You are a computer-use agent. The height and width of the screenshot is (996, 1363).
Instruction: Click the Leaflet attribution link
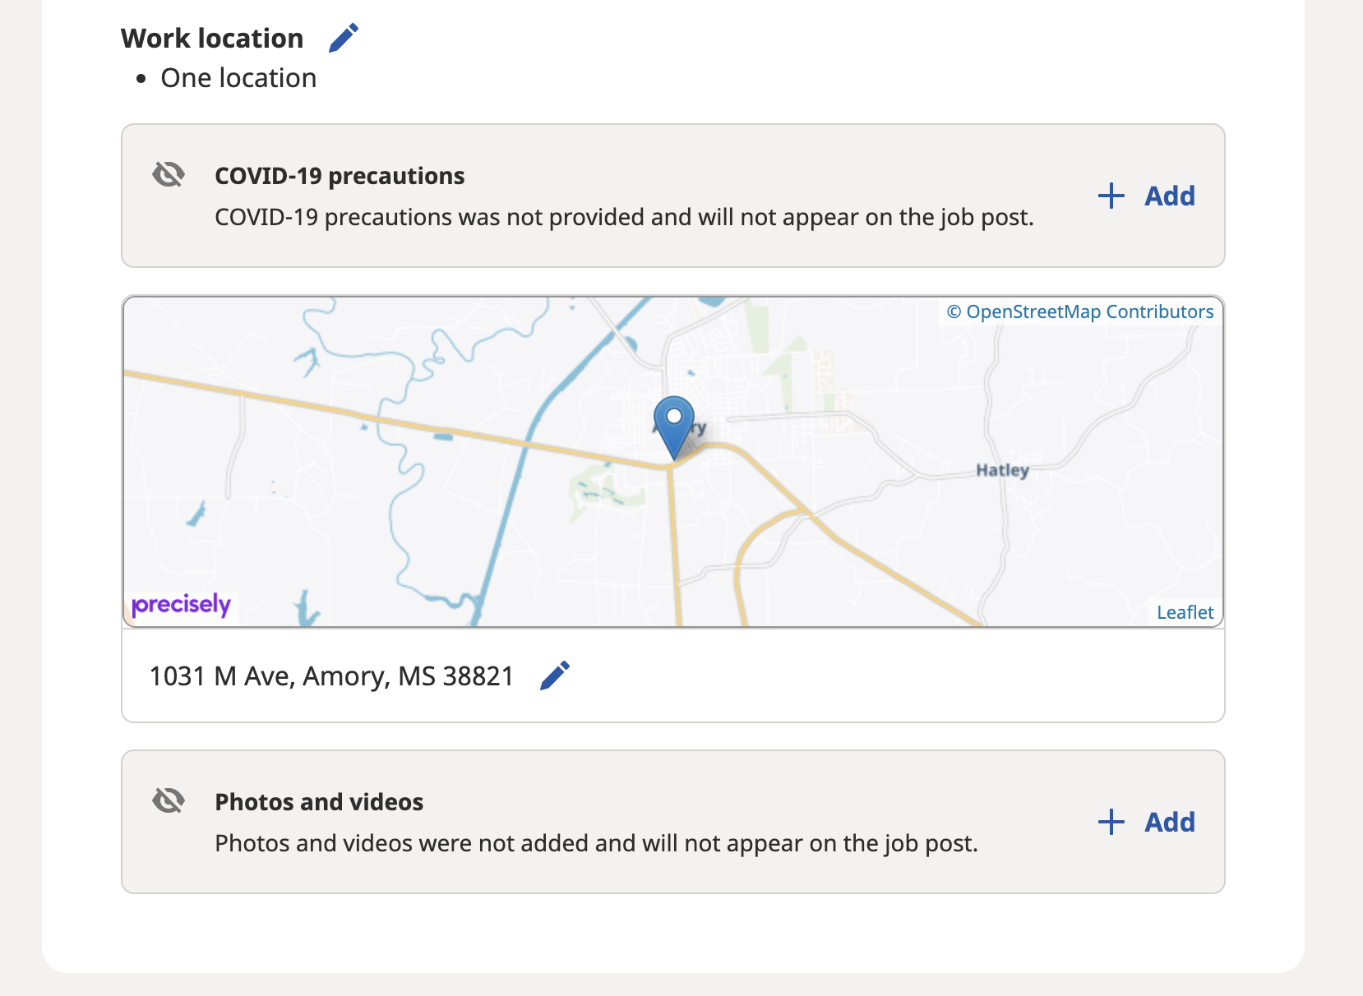(1185, 611)
